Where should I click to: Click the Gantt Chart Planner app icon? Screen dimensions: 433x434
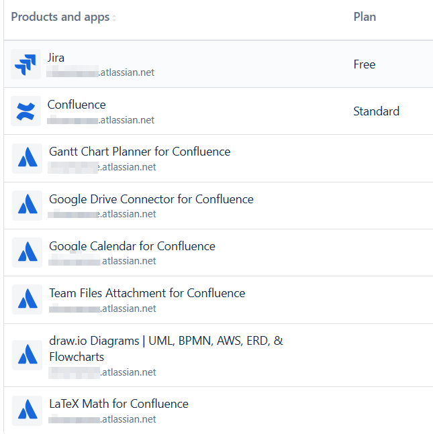(27, 158)
